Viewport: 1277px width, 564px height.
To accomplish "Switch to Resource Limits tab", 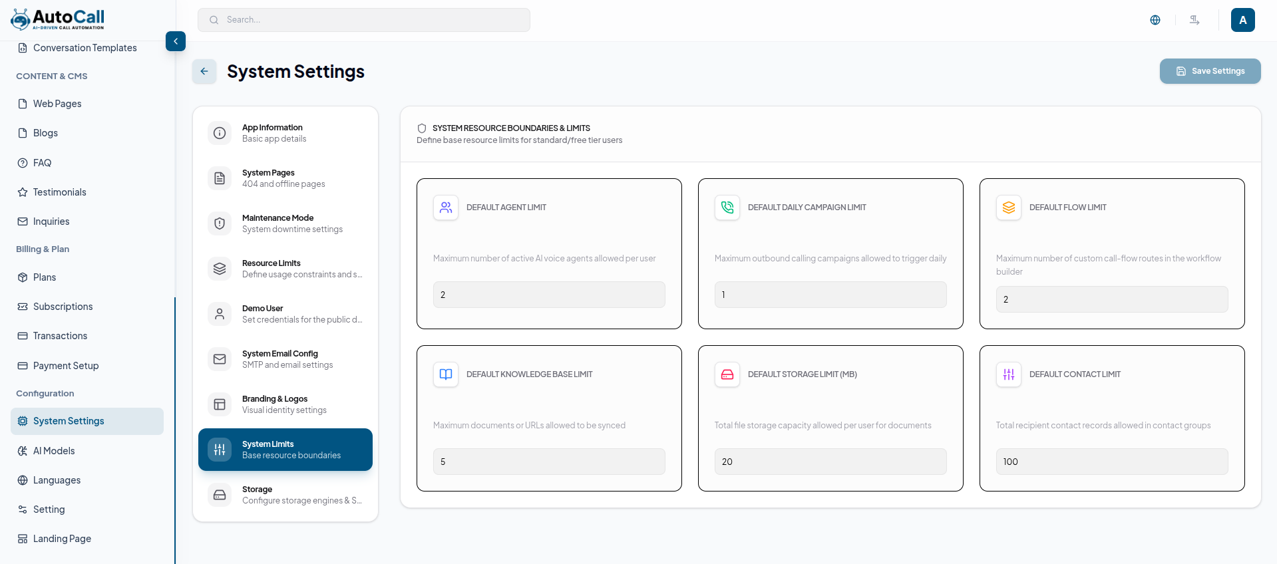I will click(x=285, y=269).
